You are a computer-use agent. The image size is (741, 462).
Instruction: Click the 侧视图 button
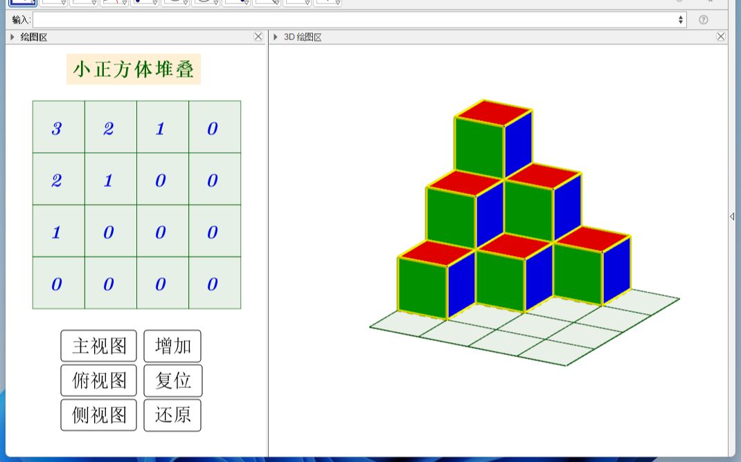coord(99,415)
